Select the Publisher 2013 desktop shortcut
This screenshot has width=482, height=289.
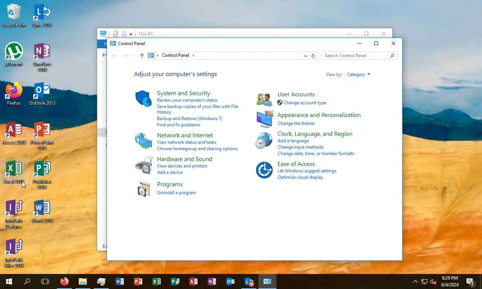(42, 175)
